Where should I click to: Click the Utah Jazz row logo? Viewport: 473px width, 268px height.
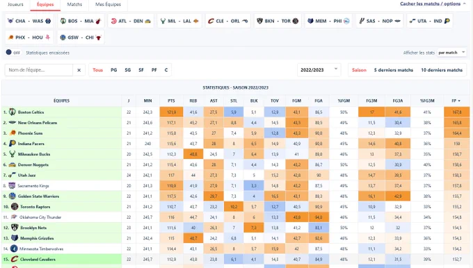(x=13, y=175)
